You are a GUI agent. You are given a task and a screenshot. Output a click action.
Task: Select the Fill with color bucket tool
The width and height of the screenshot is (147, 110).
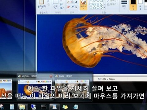[x=72, y=2]
